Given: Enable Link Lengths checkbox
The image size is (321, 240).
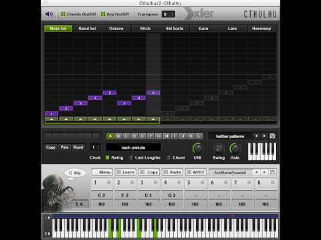Looking at the screenshot, I should [131, 157].
